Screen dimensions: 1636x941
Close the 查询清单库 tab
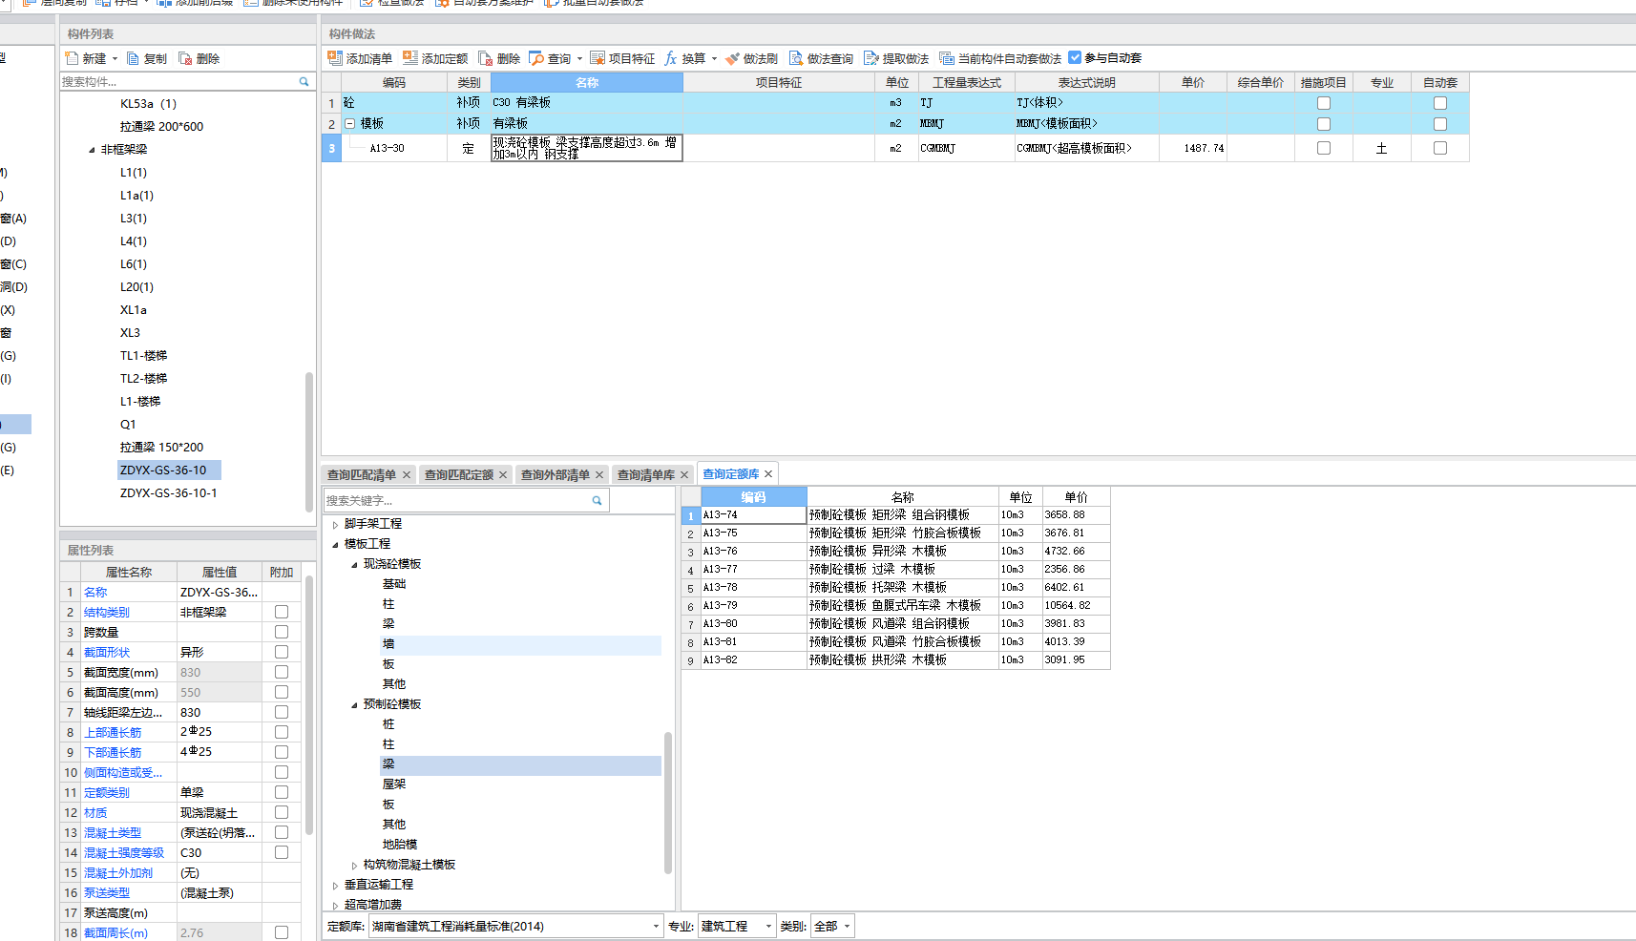click(684, 474)
